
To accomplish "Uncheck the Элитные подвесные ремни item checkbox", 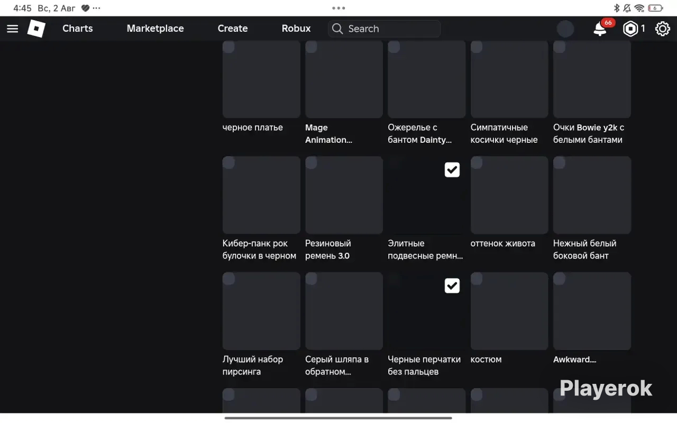I will click(x=452, y=170).
